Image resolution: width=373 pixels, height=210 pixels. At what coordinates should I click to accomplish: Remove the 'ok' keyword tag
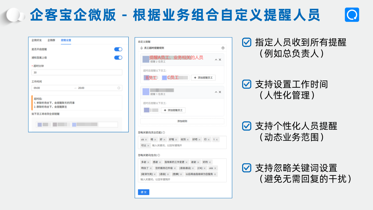pos(146,140)
